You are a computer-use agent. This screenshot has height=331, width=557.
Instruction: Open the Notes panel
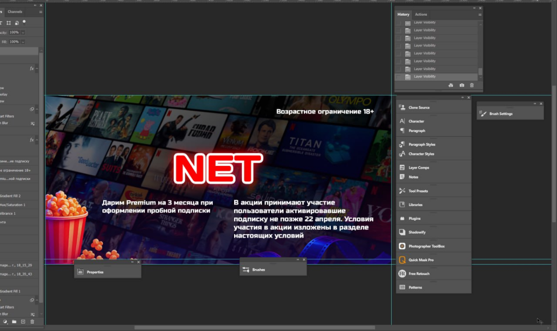coord(433,177)
